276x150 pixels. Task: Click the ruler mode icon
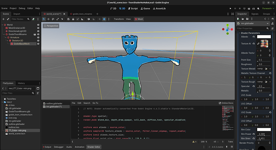pyautogui.click(x=82, y=19)
